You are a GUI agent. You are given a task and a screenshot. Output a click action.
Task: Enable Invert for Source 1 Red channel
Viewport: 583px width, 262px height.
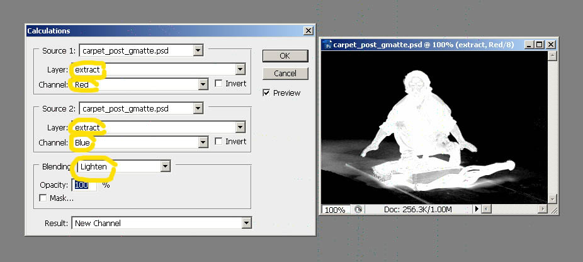[218, 84]
